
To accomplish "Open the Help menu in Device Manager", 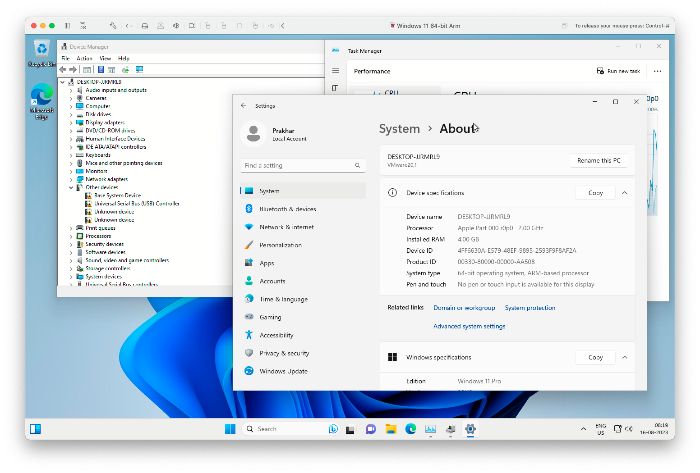I will coord(124,59).
